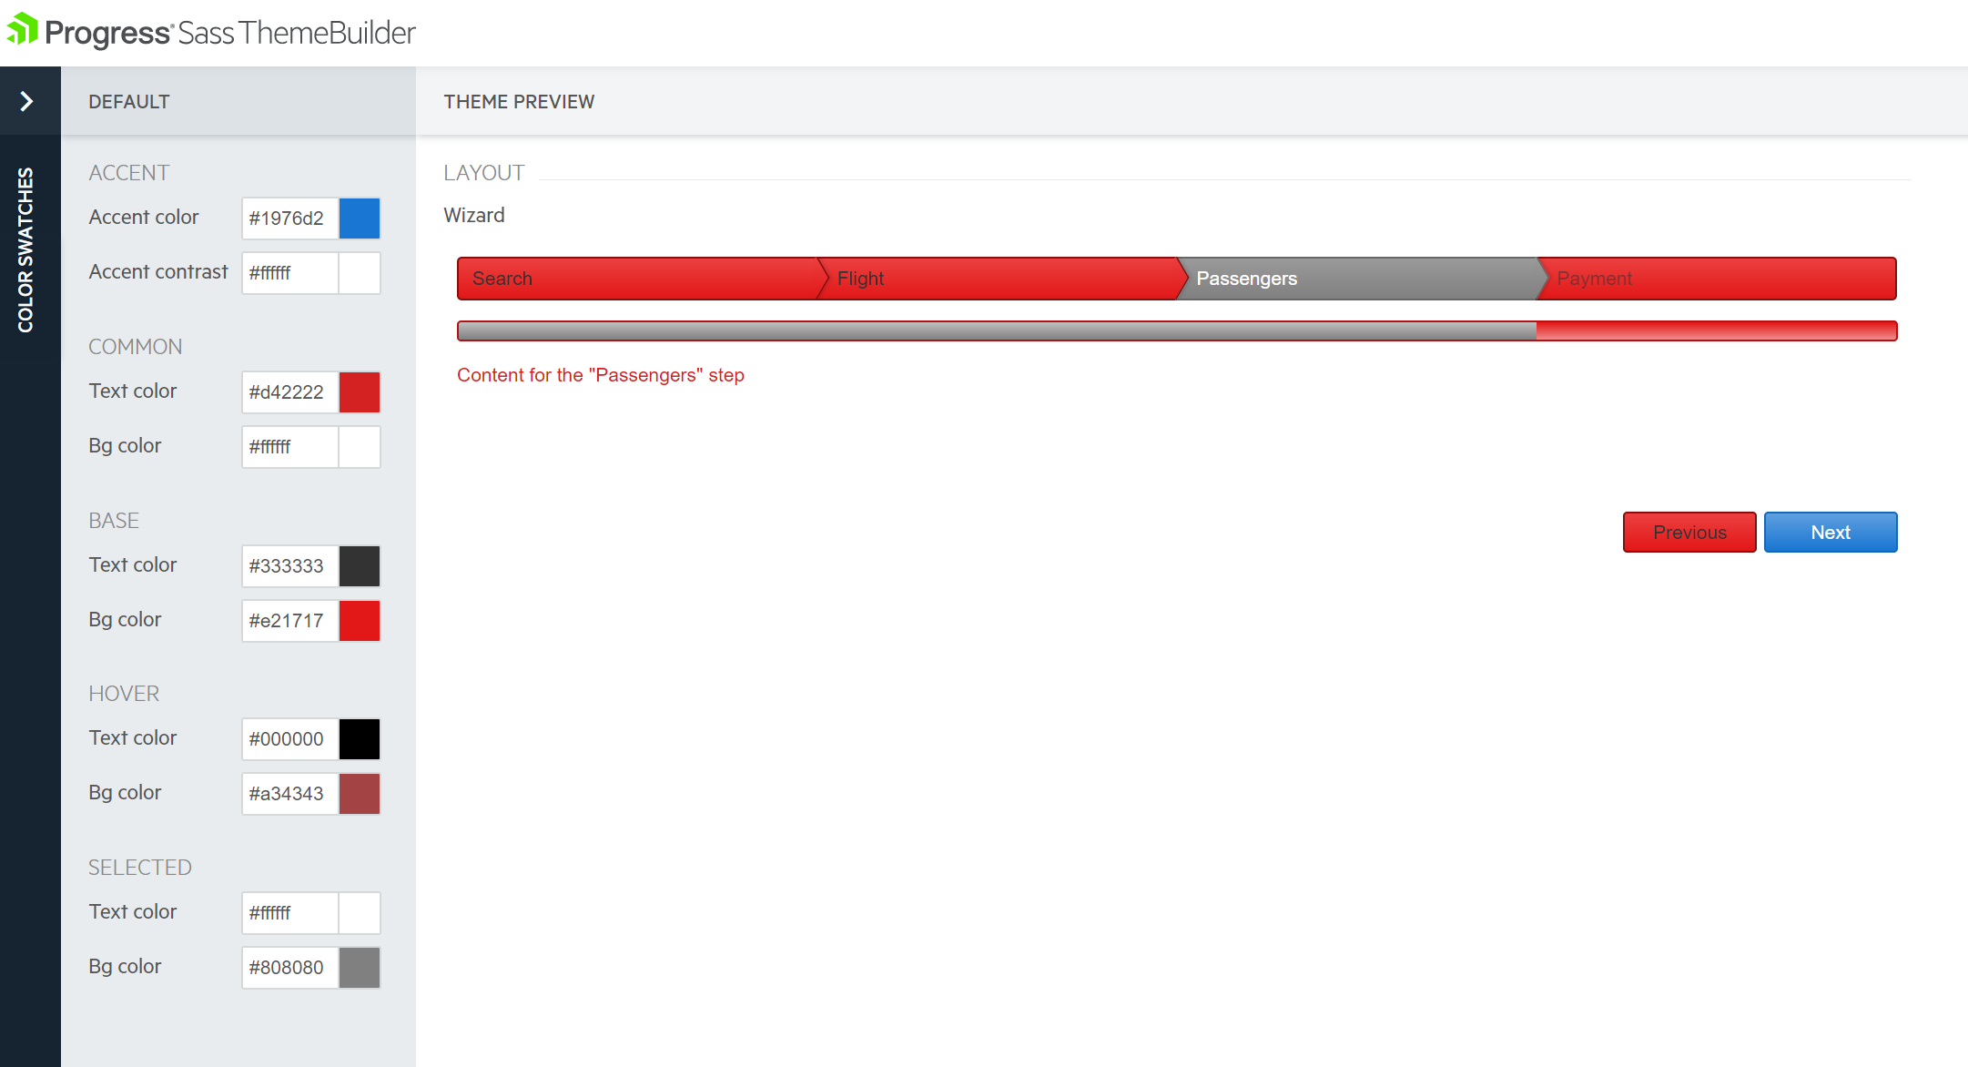The height and width of the screenshot is (1067, 1968).
Task: Edit the Selected Text color hex field
Action: click(289, 913)
